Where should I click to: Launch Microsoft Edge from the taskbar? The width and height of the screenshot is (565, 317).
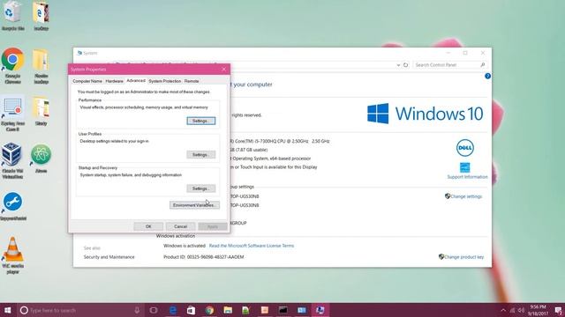(x=173, y=310)
